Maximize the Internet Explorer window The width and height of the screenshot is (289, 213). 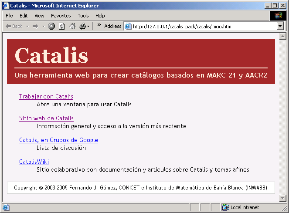275,6
